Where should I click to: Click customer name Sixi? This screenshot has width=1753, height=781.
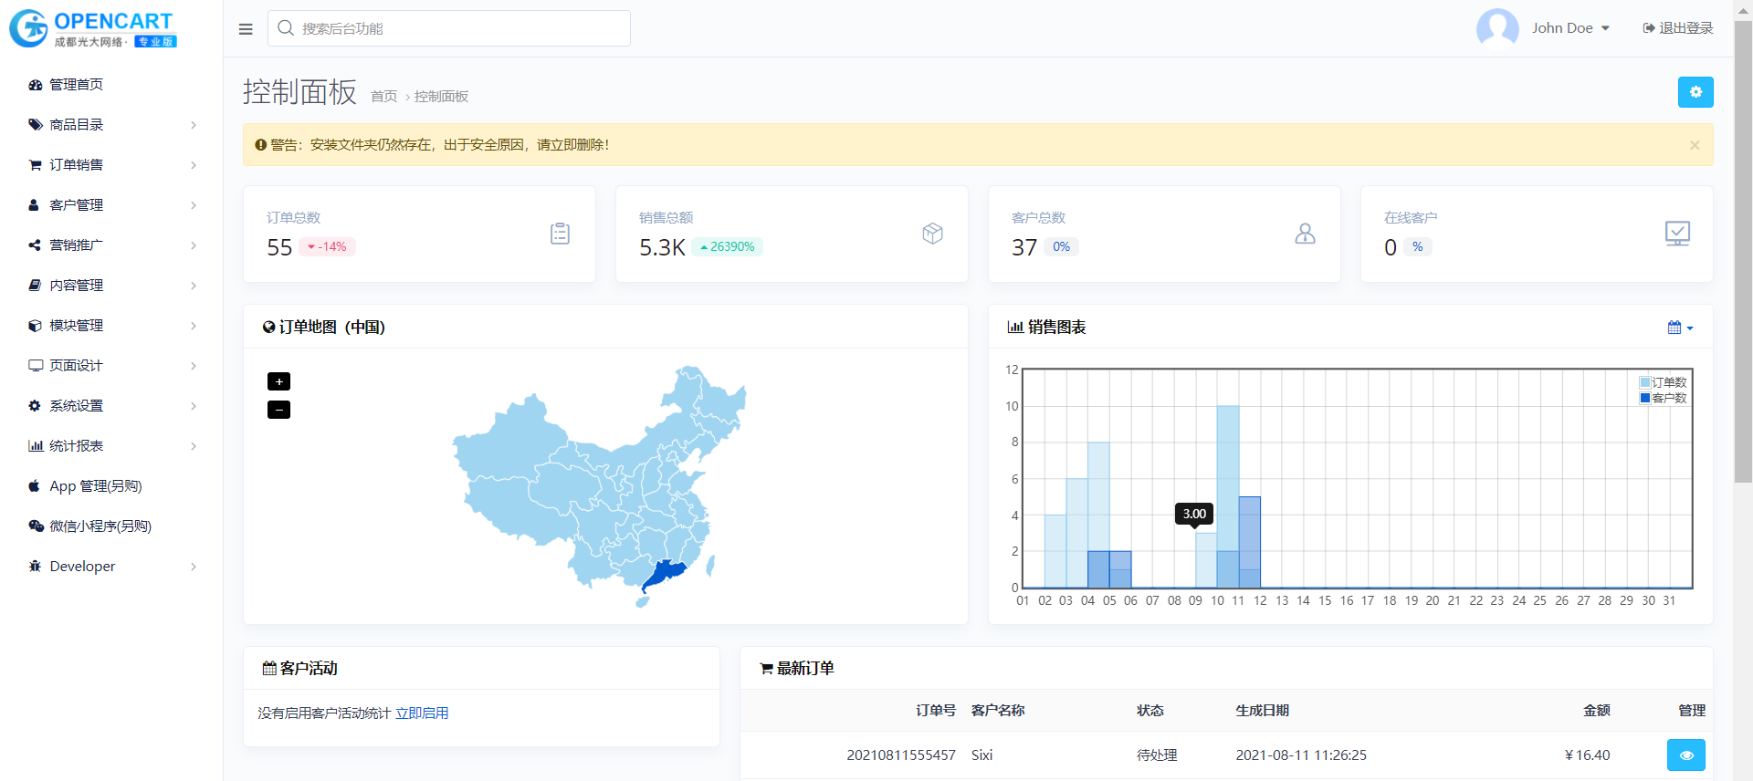[982, 755]
